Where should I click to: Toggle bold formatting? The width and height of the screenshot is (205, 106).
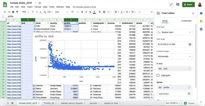[x=82, y=12]
